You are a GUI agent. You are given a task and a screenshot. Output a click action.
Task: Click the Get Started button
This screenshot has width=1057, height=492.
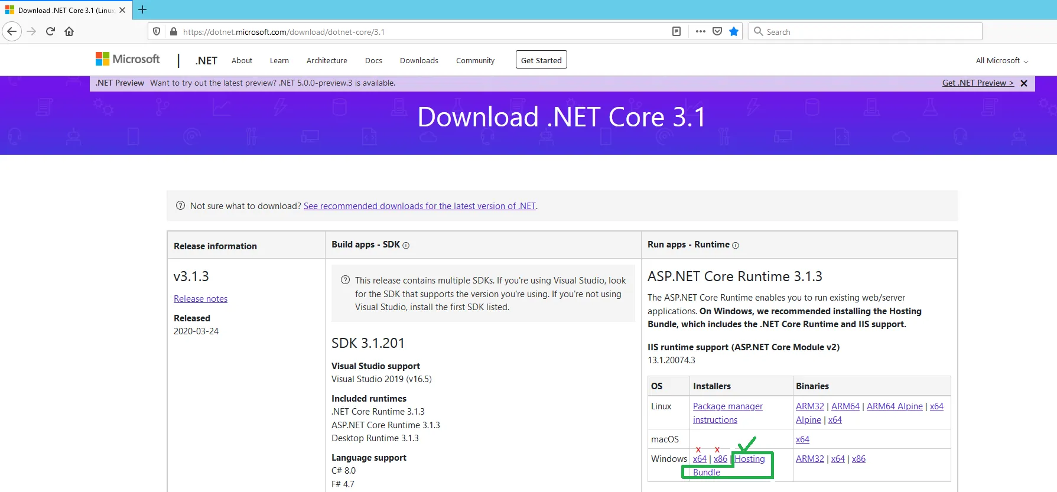pyautogui.click(x=541, y=60)
